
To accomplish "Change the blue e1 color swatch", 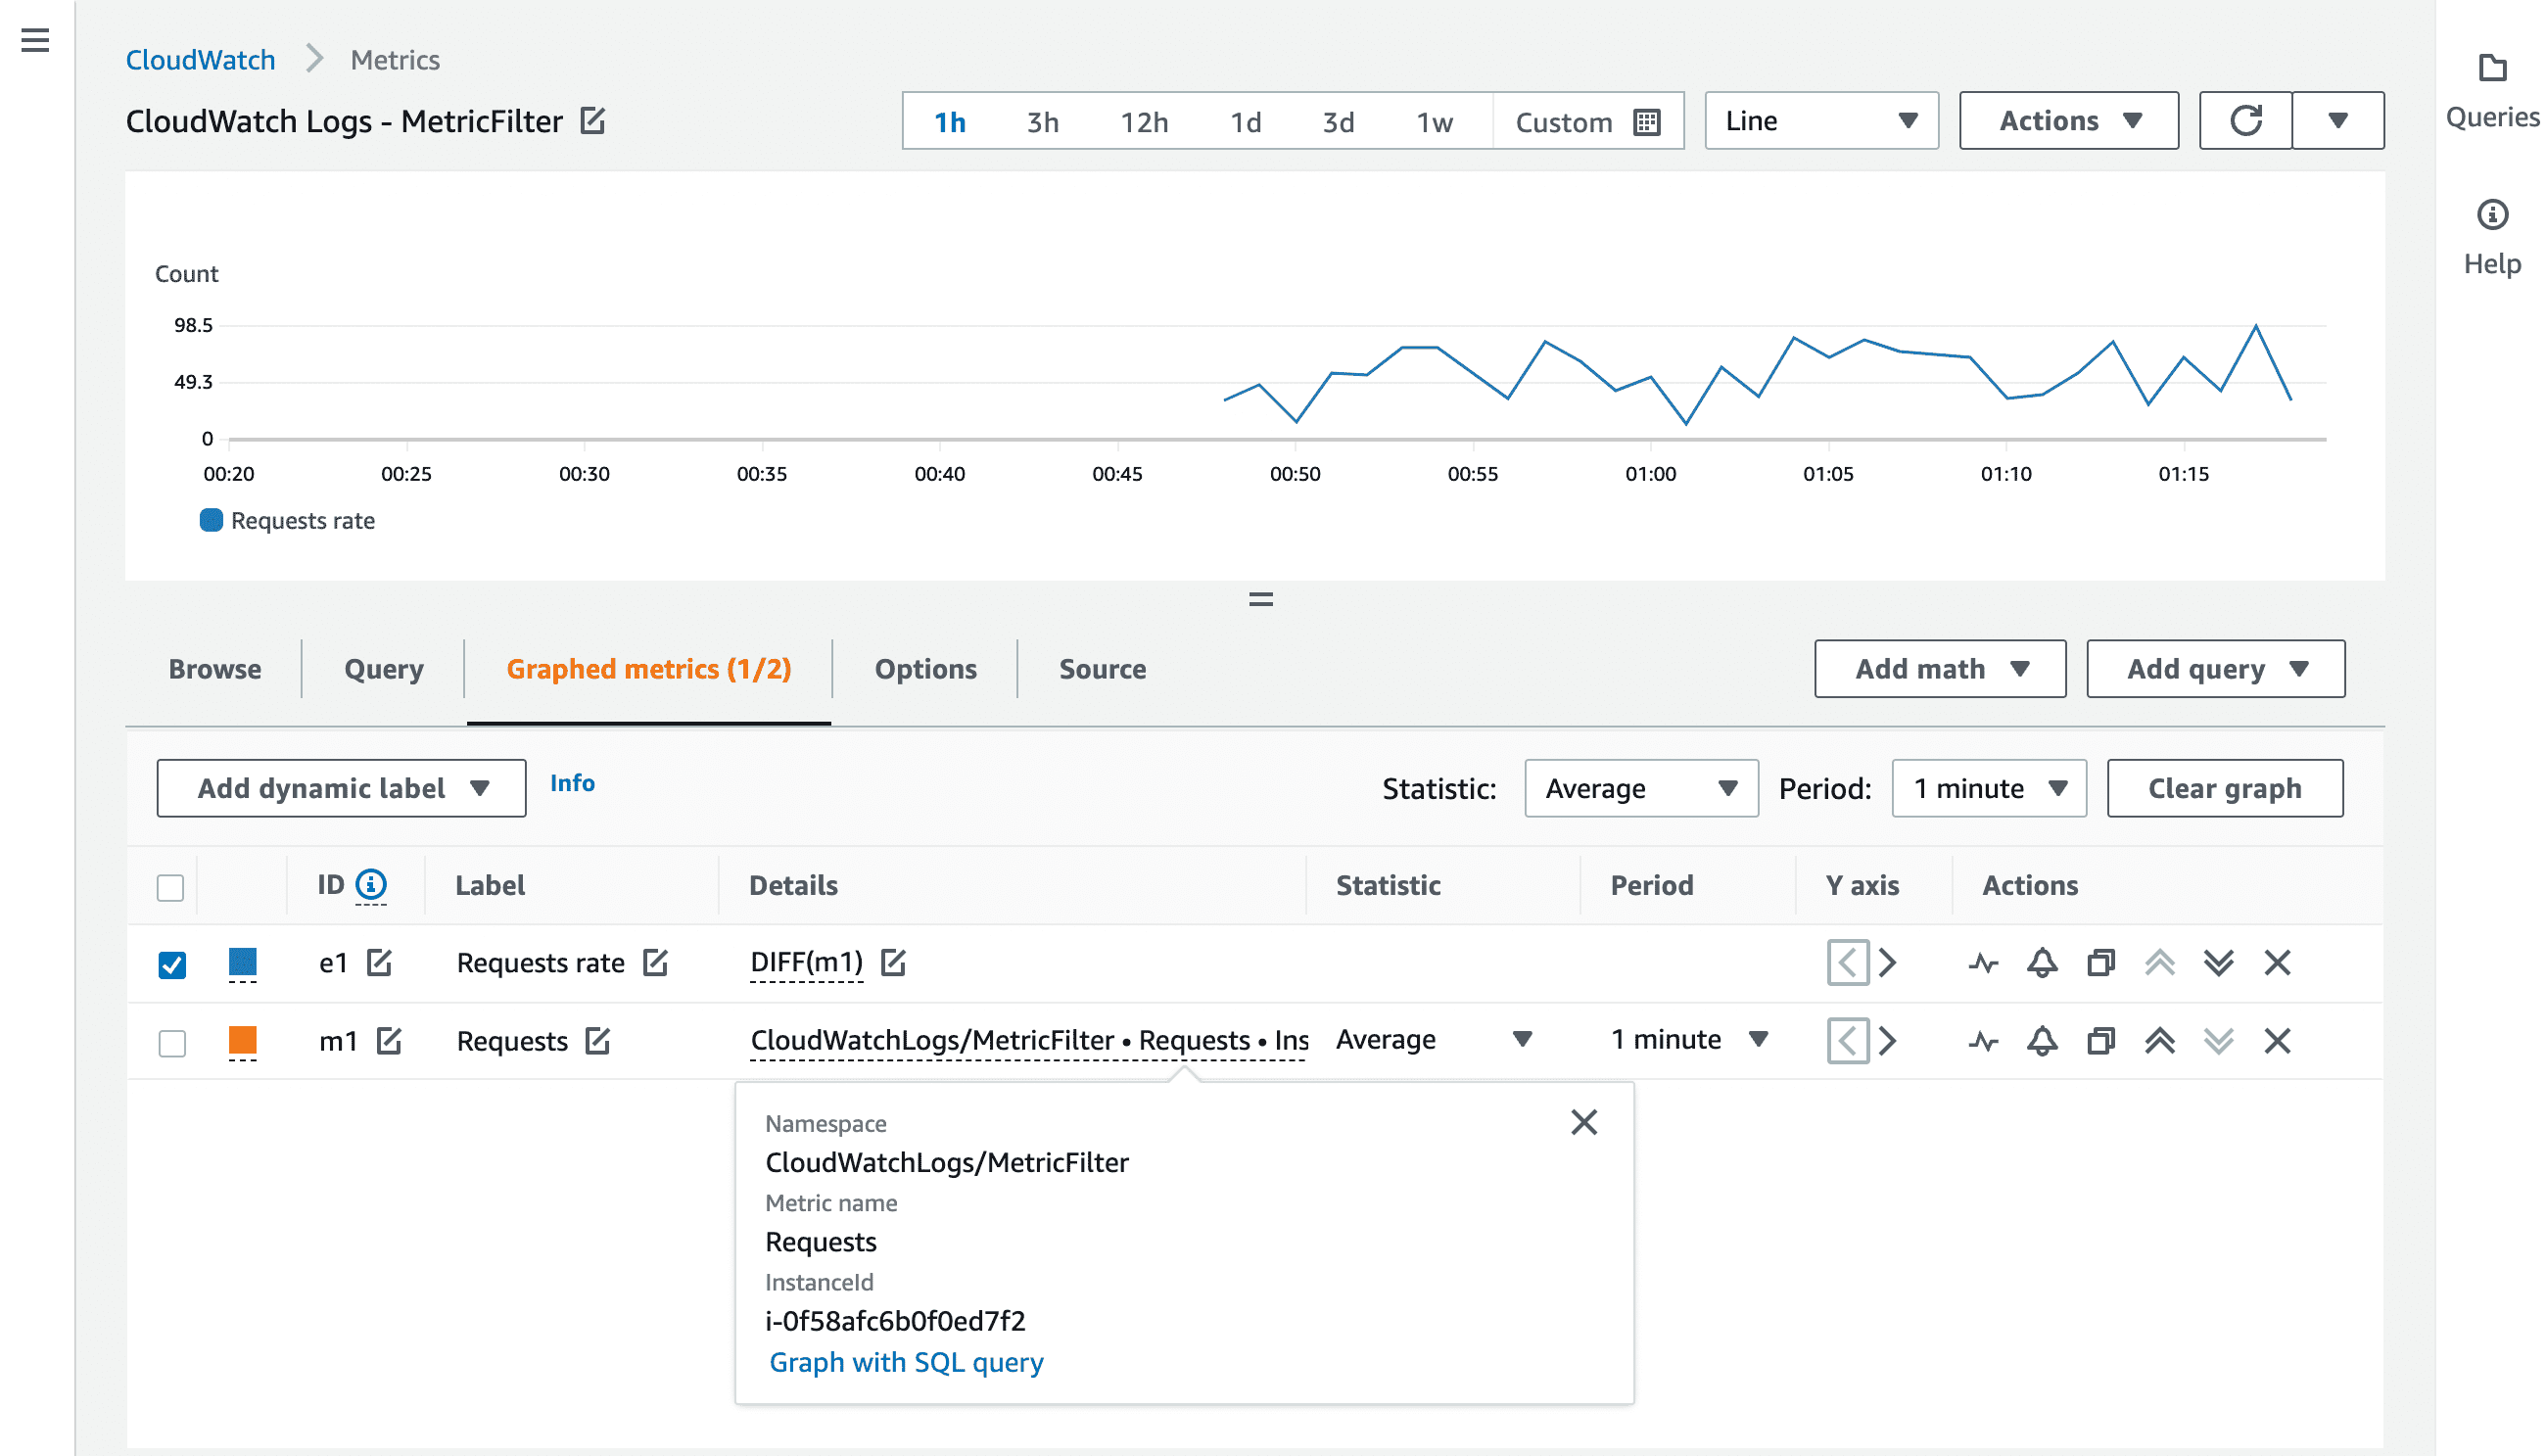I will [x=243, y=963].
